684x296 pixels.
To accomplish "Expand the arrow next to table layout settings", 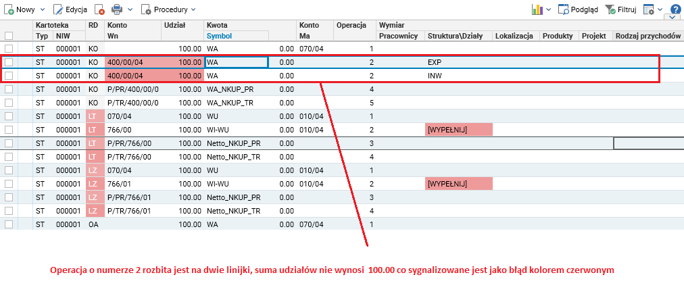I will (660, 9).
